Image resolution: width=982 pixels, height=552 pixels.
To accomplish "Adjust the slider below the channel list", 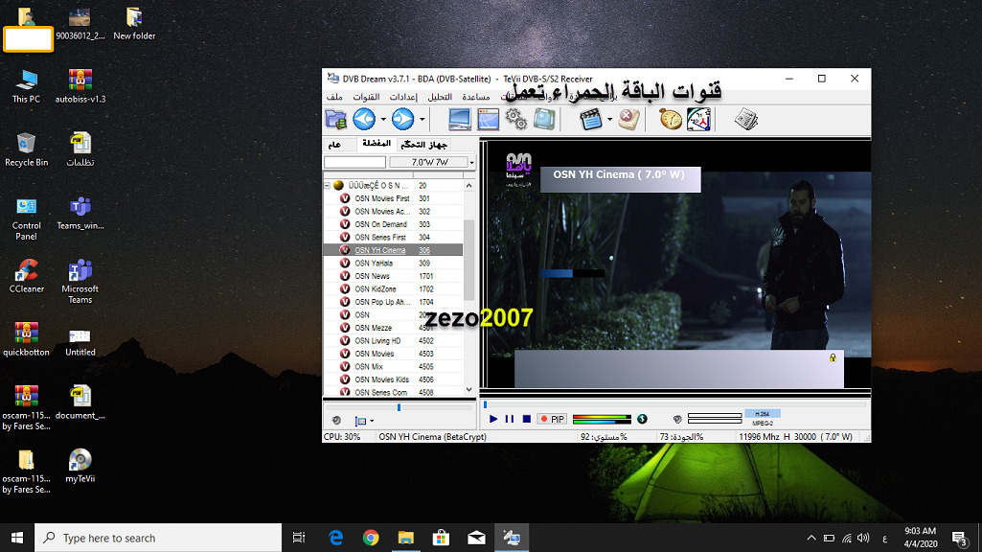I will click(x=399, y=408).
